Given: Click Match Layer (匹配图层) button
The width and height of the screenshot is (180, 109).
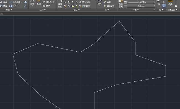Looking at the screenshot, I should pyautogui.click(x=85, y=6).
